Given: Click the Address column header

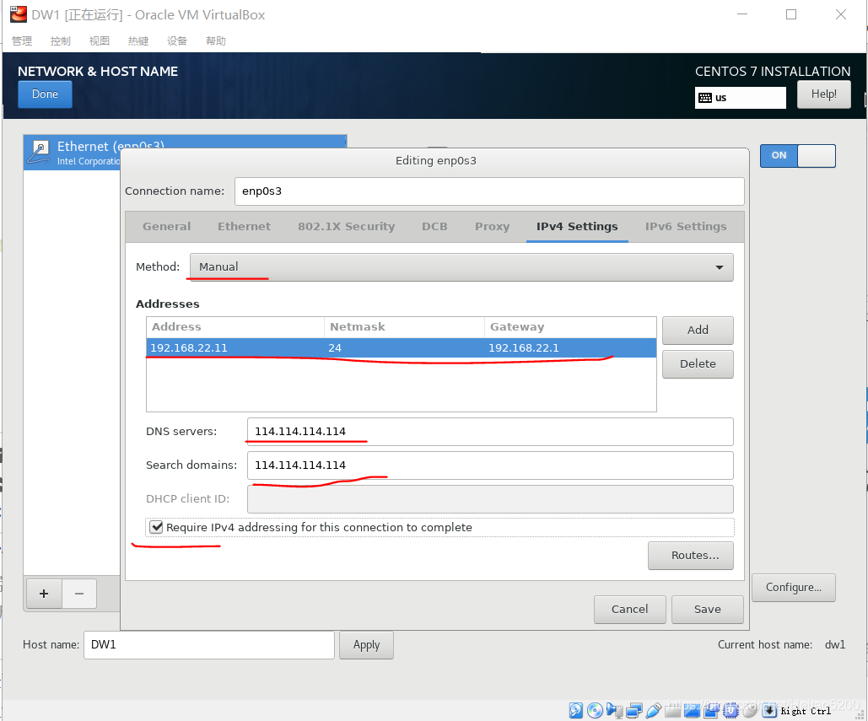Looking at the screenshot, I should point(235,327).
